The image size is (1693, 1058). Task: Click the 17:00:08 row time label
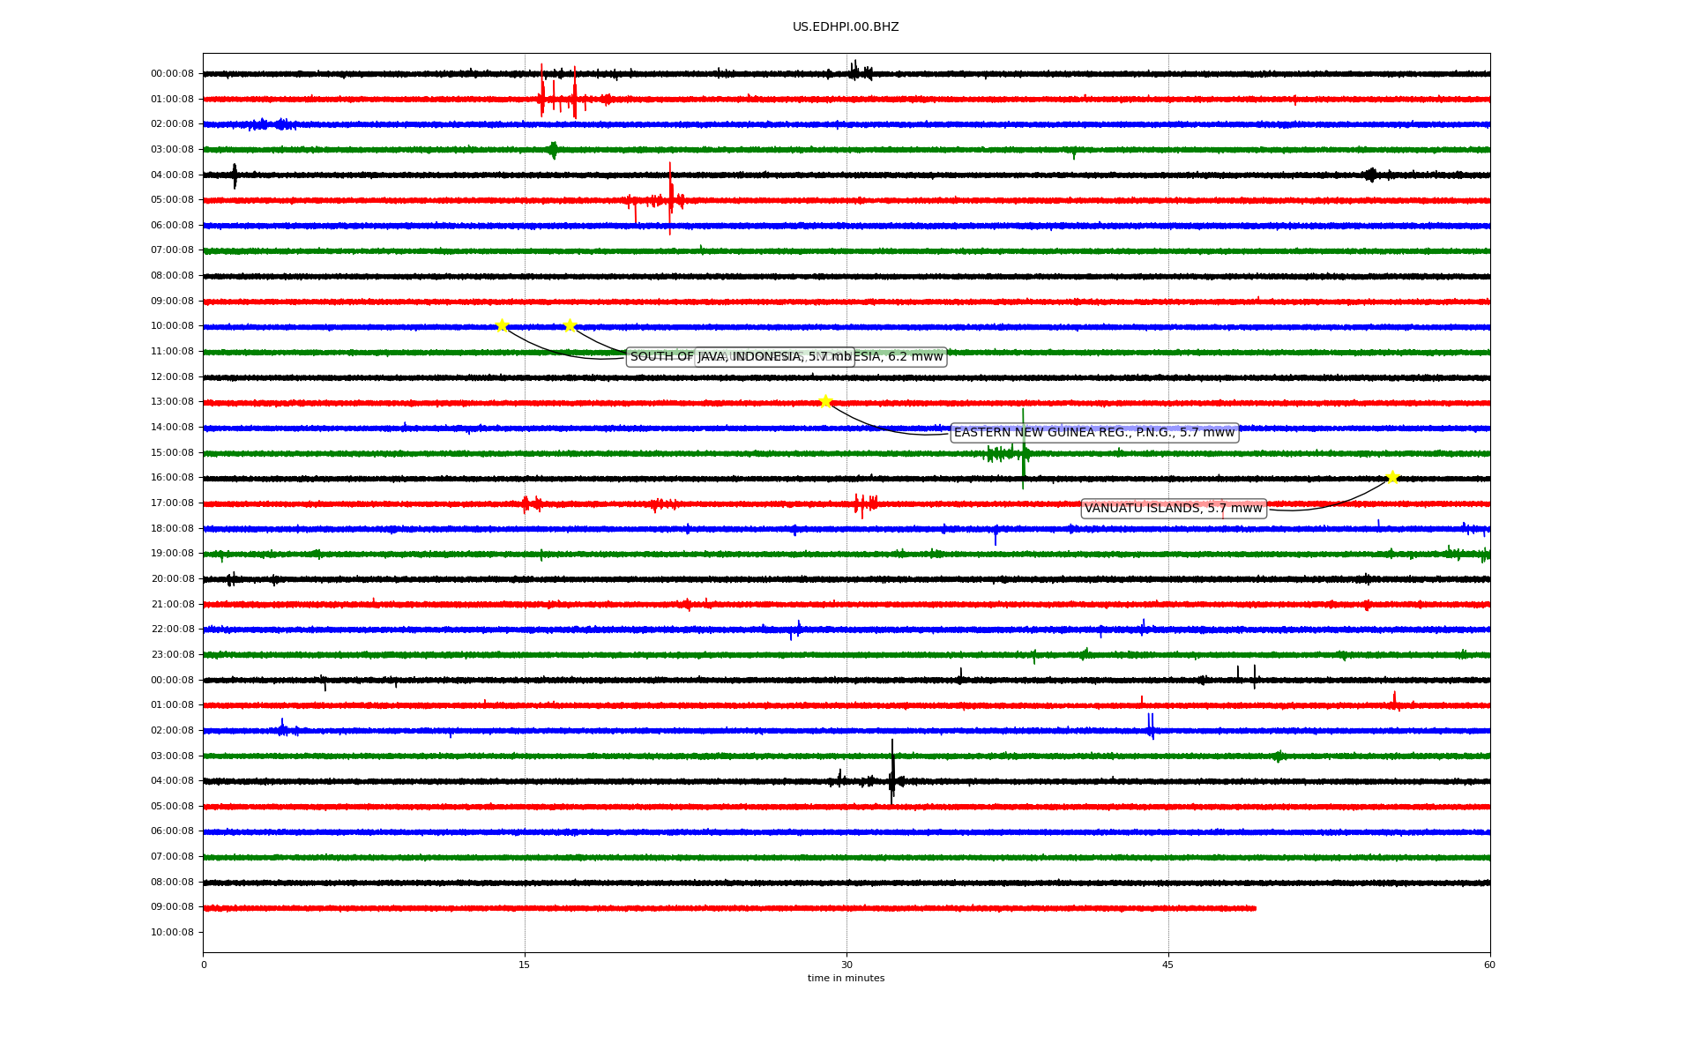(x=172, y=503)
